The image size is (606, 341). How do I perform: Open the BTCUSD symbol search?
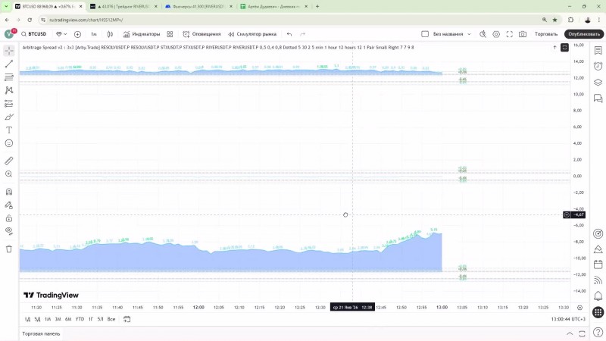[34, 34]
